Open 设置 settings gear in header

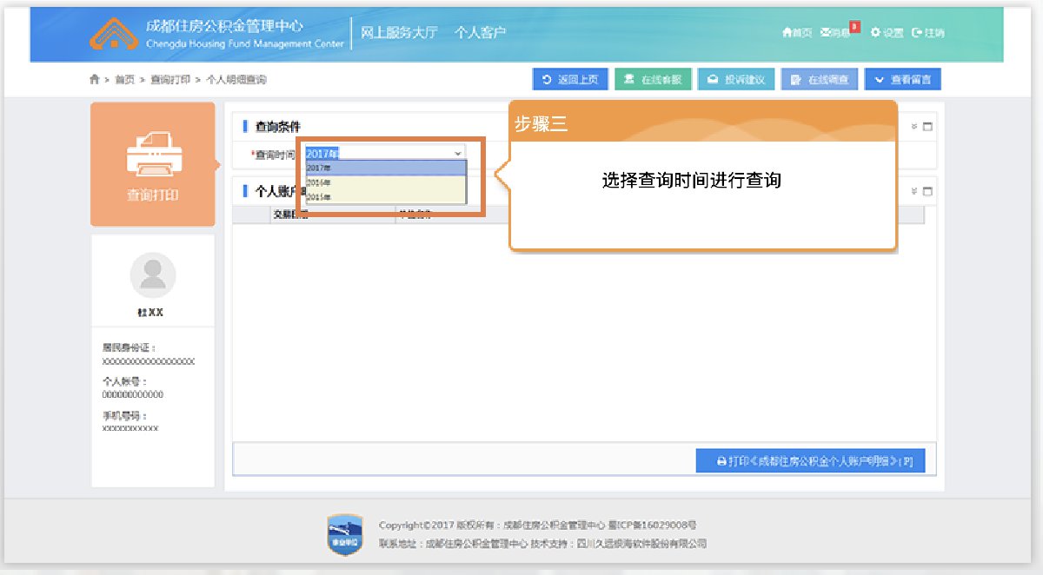(x=875, y=33)
